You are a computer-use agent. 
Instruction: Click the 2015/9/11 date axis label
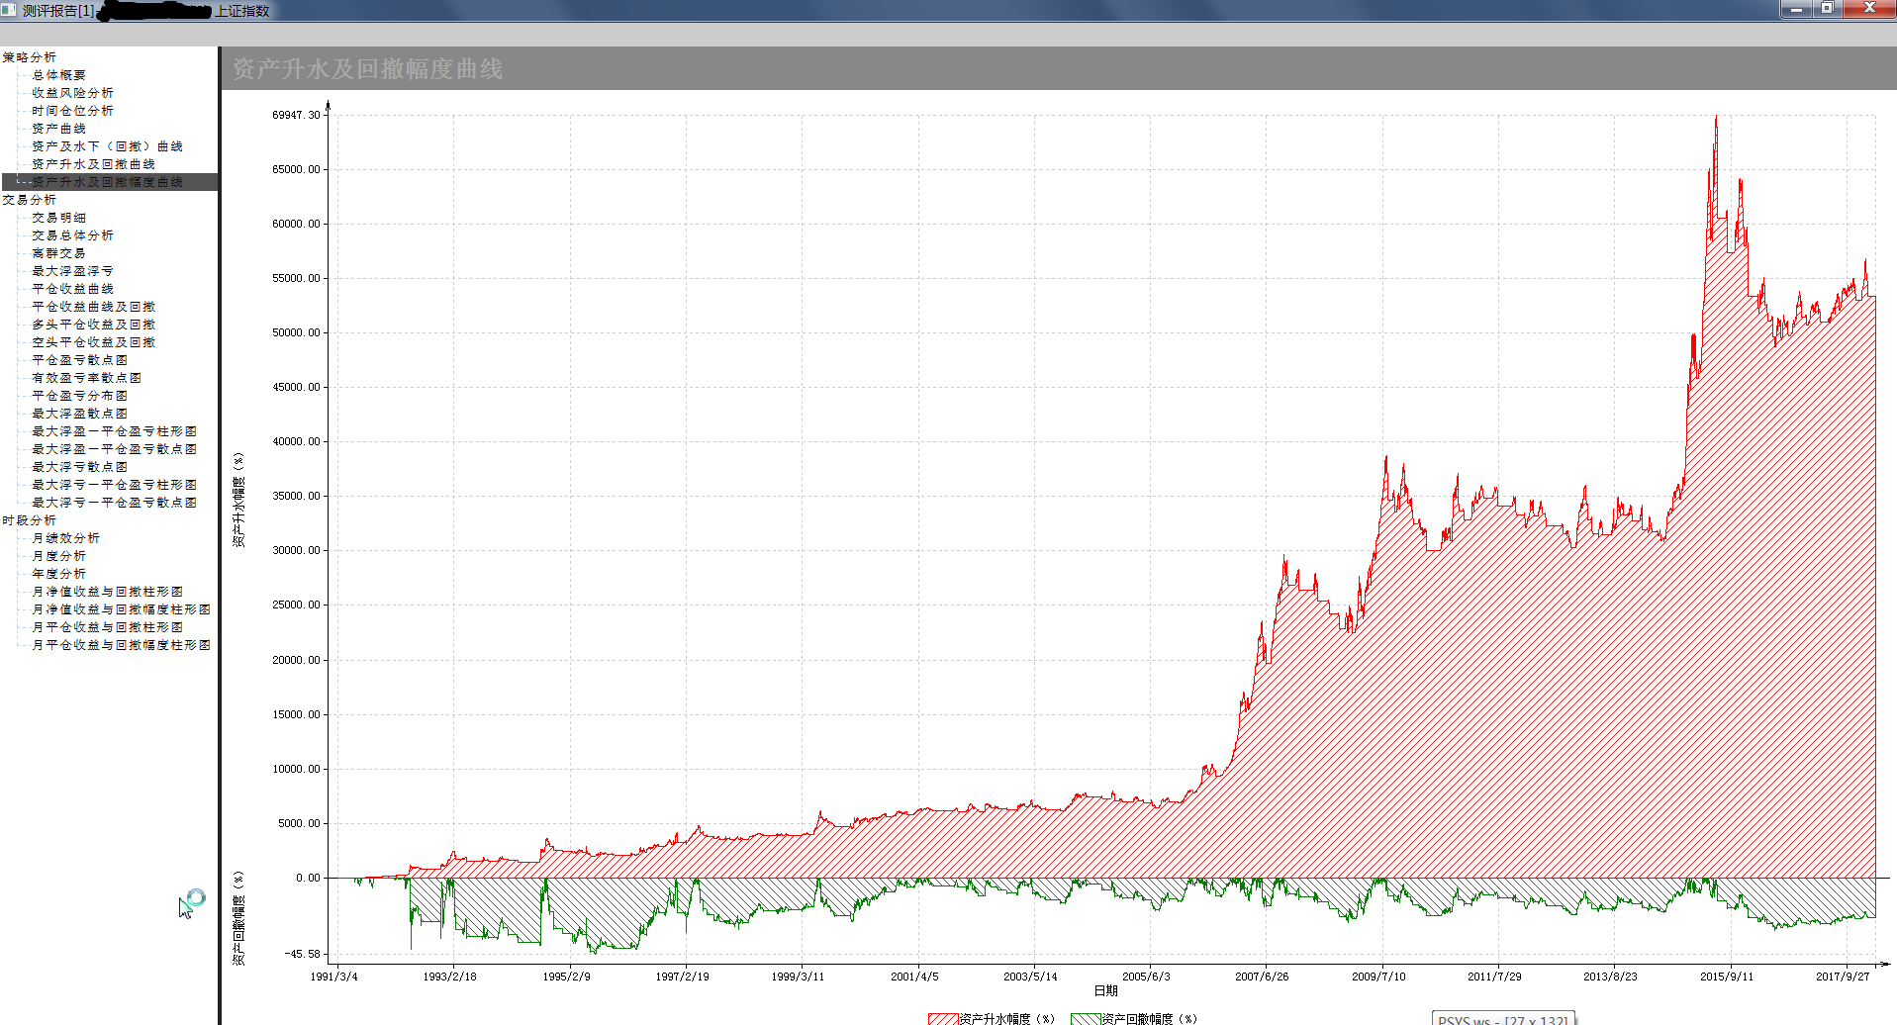click(x=1726, y=977)
